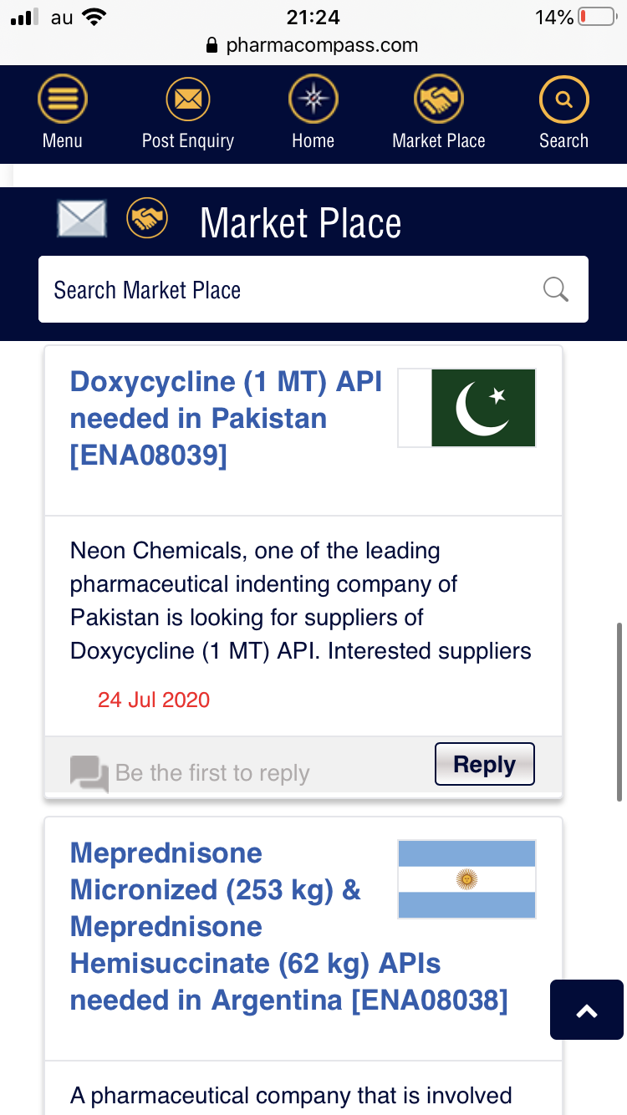Tap the Pakistan flag thumbnail
This screenshot has height=1115, width=627.
tap(466, 408)
